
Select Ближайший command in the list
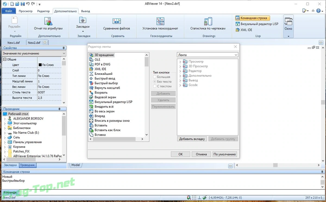point(101,74)
